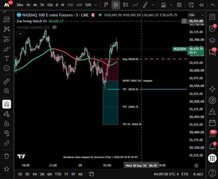
Task: Expand the indicators favorites dropdown
Action: point(171,5)
